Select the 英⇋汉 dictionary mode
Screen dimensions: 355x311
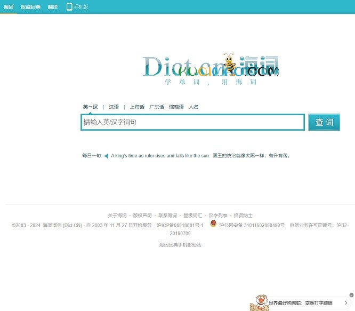tap(90, 107)
